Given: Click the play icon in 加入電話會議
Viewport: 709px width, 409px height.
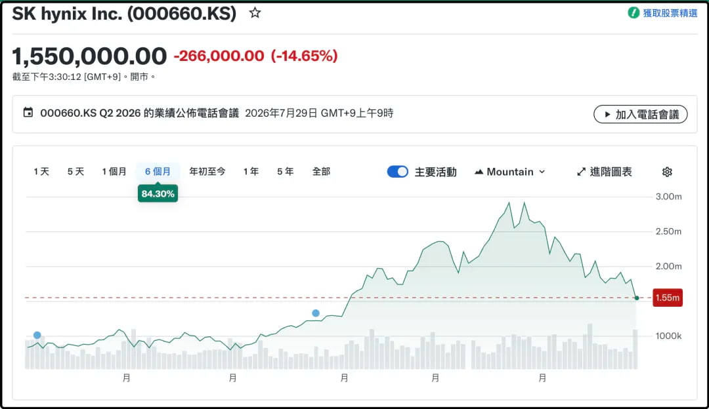Looking at the screenshot, I should (608, 114).
